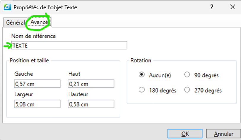Focus the Gauche position field
Viewport: 241px width, 140px height.
[37, 84]
